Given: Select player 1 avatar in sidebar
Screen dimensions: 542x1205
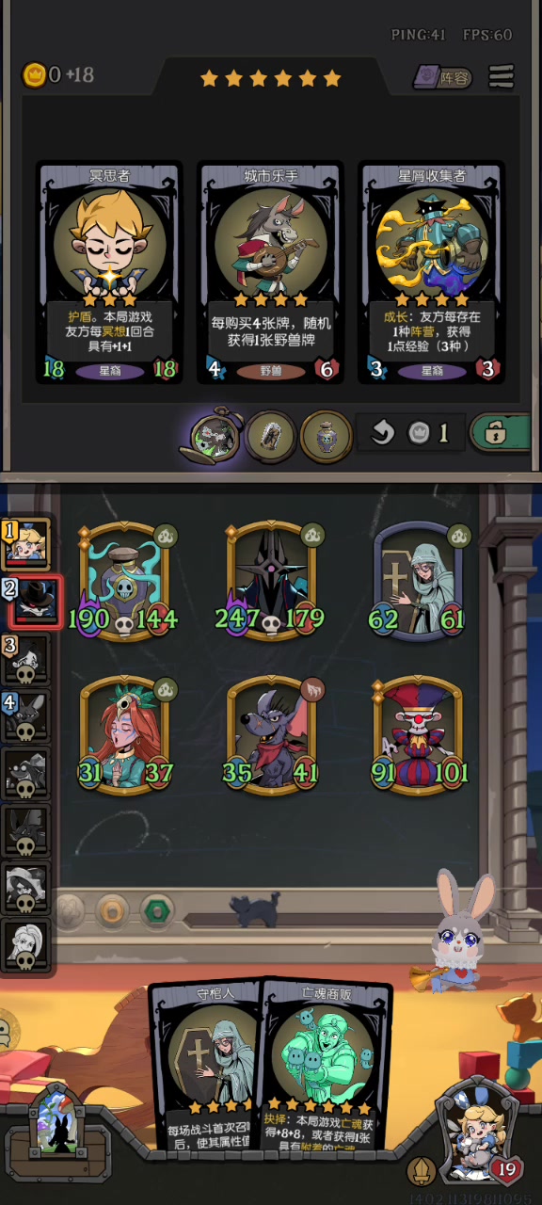Looking at the screenshot, I should (x=26, y=543).
